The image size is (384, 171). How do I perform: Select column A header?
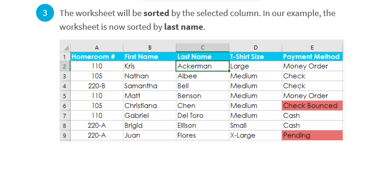click(97, 48)
